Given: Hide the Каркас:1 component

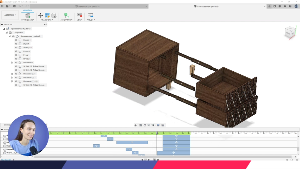Looking at the screenshot, I should click(16, 40).
